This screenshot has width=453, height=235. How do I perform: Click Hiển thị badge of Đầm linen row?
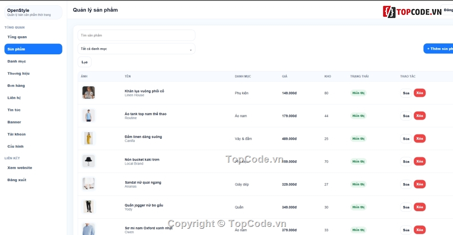coord(358,139)
